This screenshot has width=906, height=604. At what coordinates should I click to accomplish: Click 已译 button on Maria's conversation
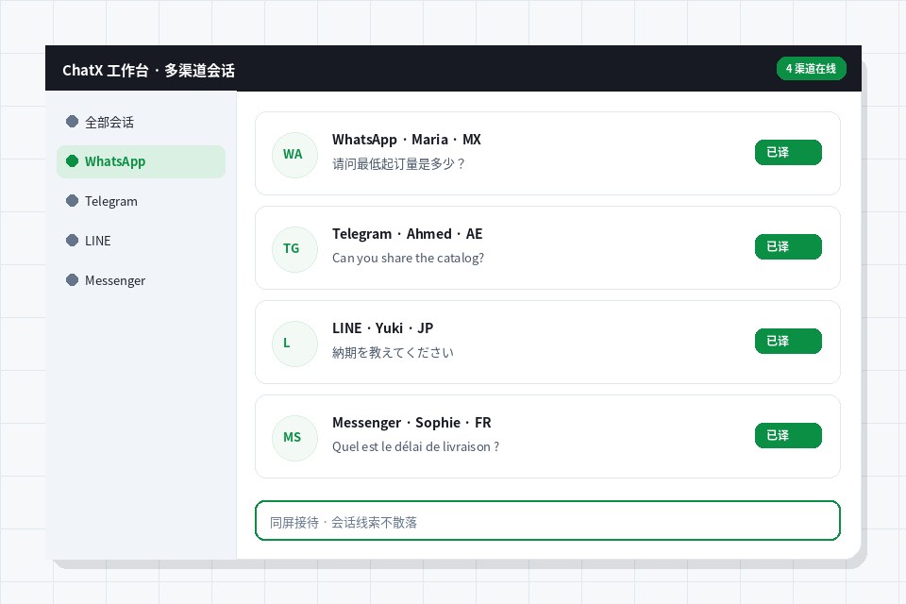[x=788, y=153]
